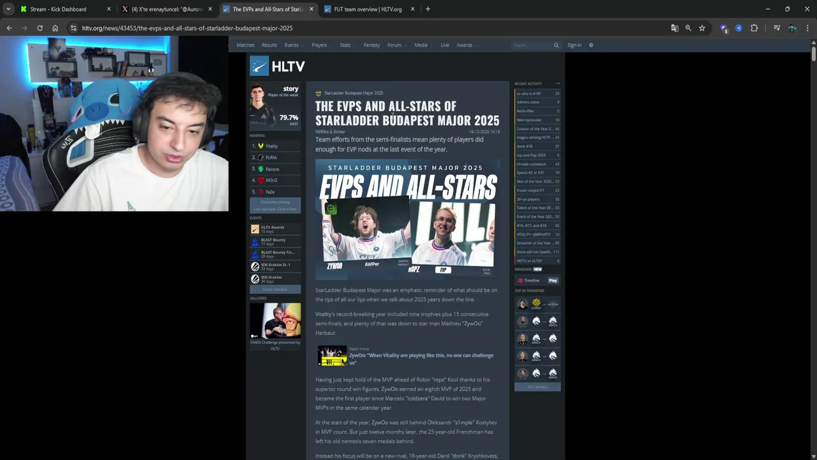817x460 pixels.
Task: Click the address bar URL
Action: point(187,28)
